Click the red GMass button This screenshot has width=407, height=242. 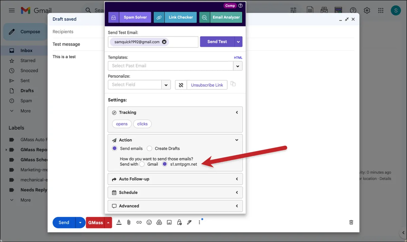click(x=95, y=223)
